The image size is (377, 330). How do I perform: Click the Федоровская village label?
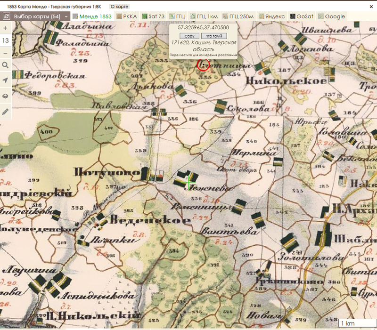55,76
